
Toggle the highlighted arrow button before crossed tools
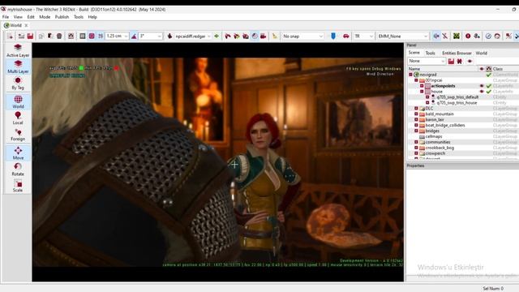pyautogui.click(x=436, y=36)
